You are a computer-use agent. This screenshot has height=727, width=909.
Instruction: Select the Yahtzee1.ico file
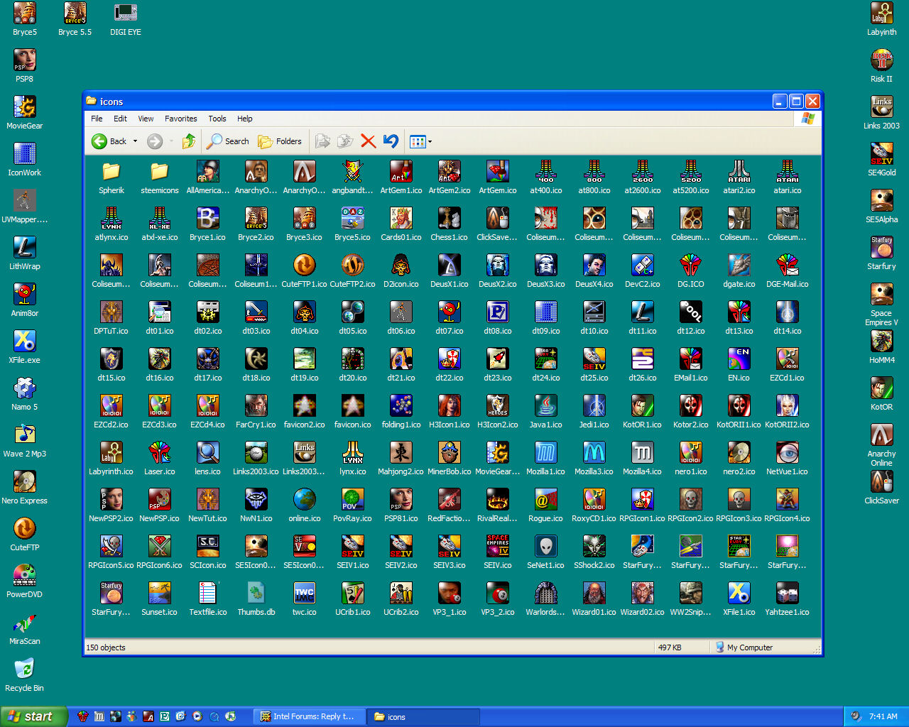[787, 594]
